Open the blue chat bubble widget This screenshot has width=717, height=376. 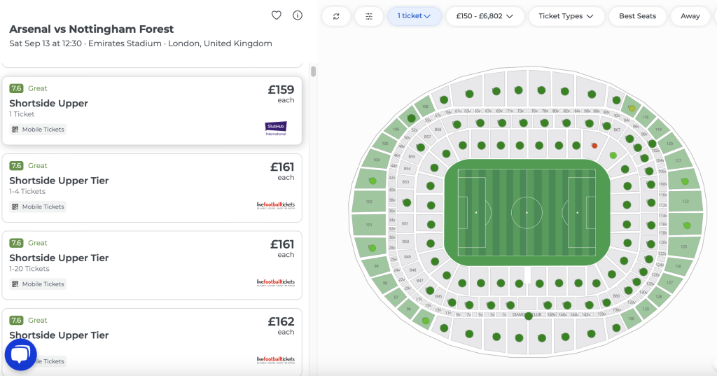[20, 355]
